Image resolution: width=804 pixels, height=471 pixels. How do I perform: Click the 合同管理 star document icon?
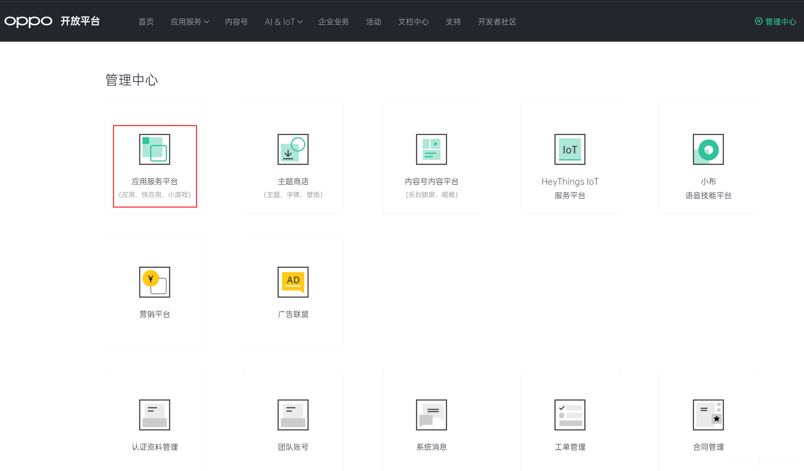click(708, 415)
